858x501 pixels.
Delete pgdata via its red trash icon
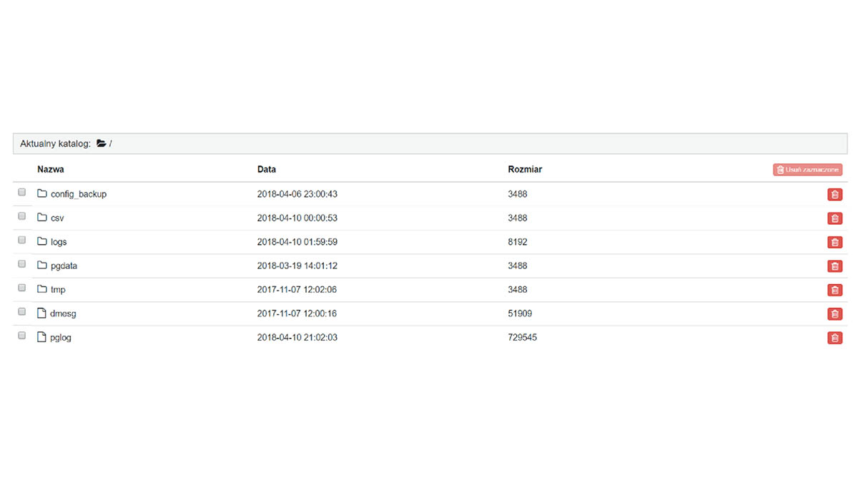coord(834,266)
